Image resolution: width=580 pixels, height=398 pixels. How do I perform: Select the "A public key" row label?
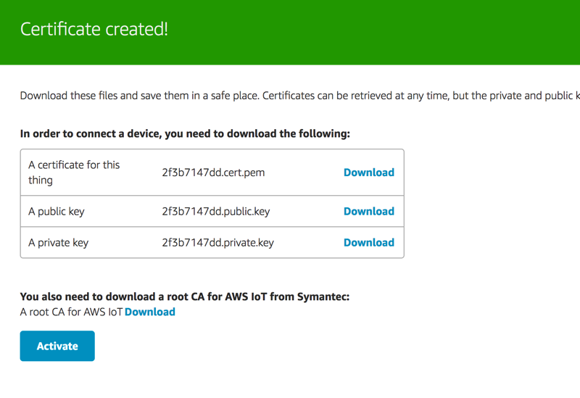pos(56,212)
